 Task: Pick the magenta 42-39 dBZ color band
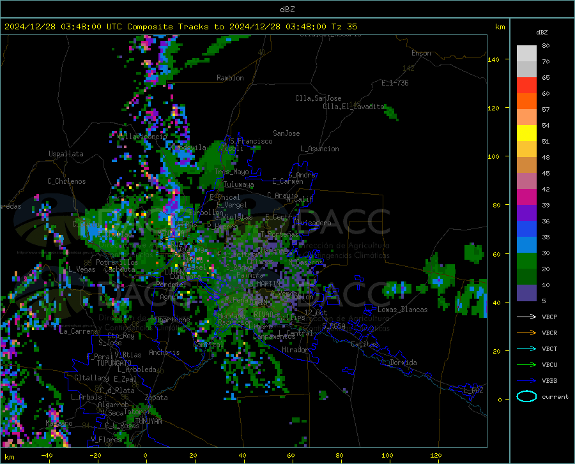[526, 197]
